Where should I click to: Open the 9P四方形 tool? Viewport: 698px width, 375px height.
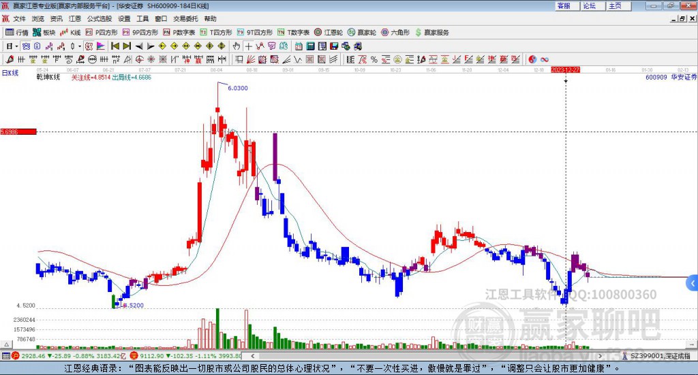140,33
